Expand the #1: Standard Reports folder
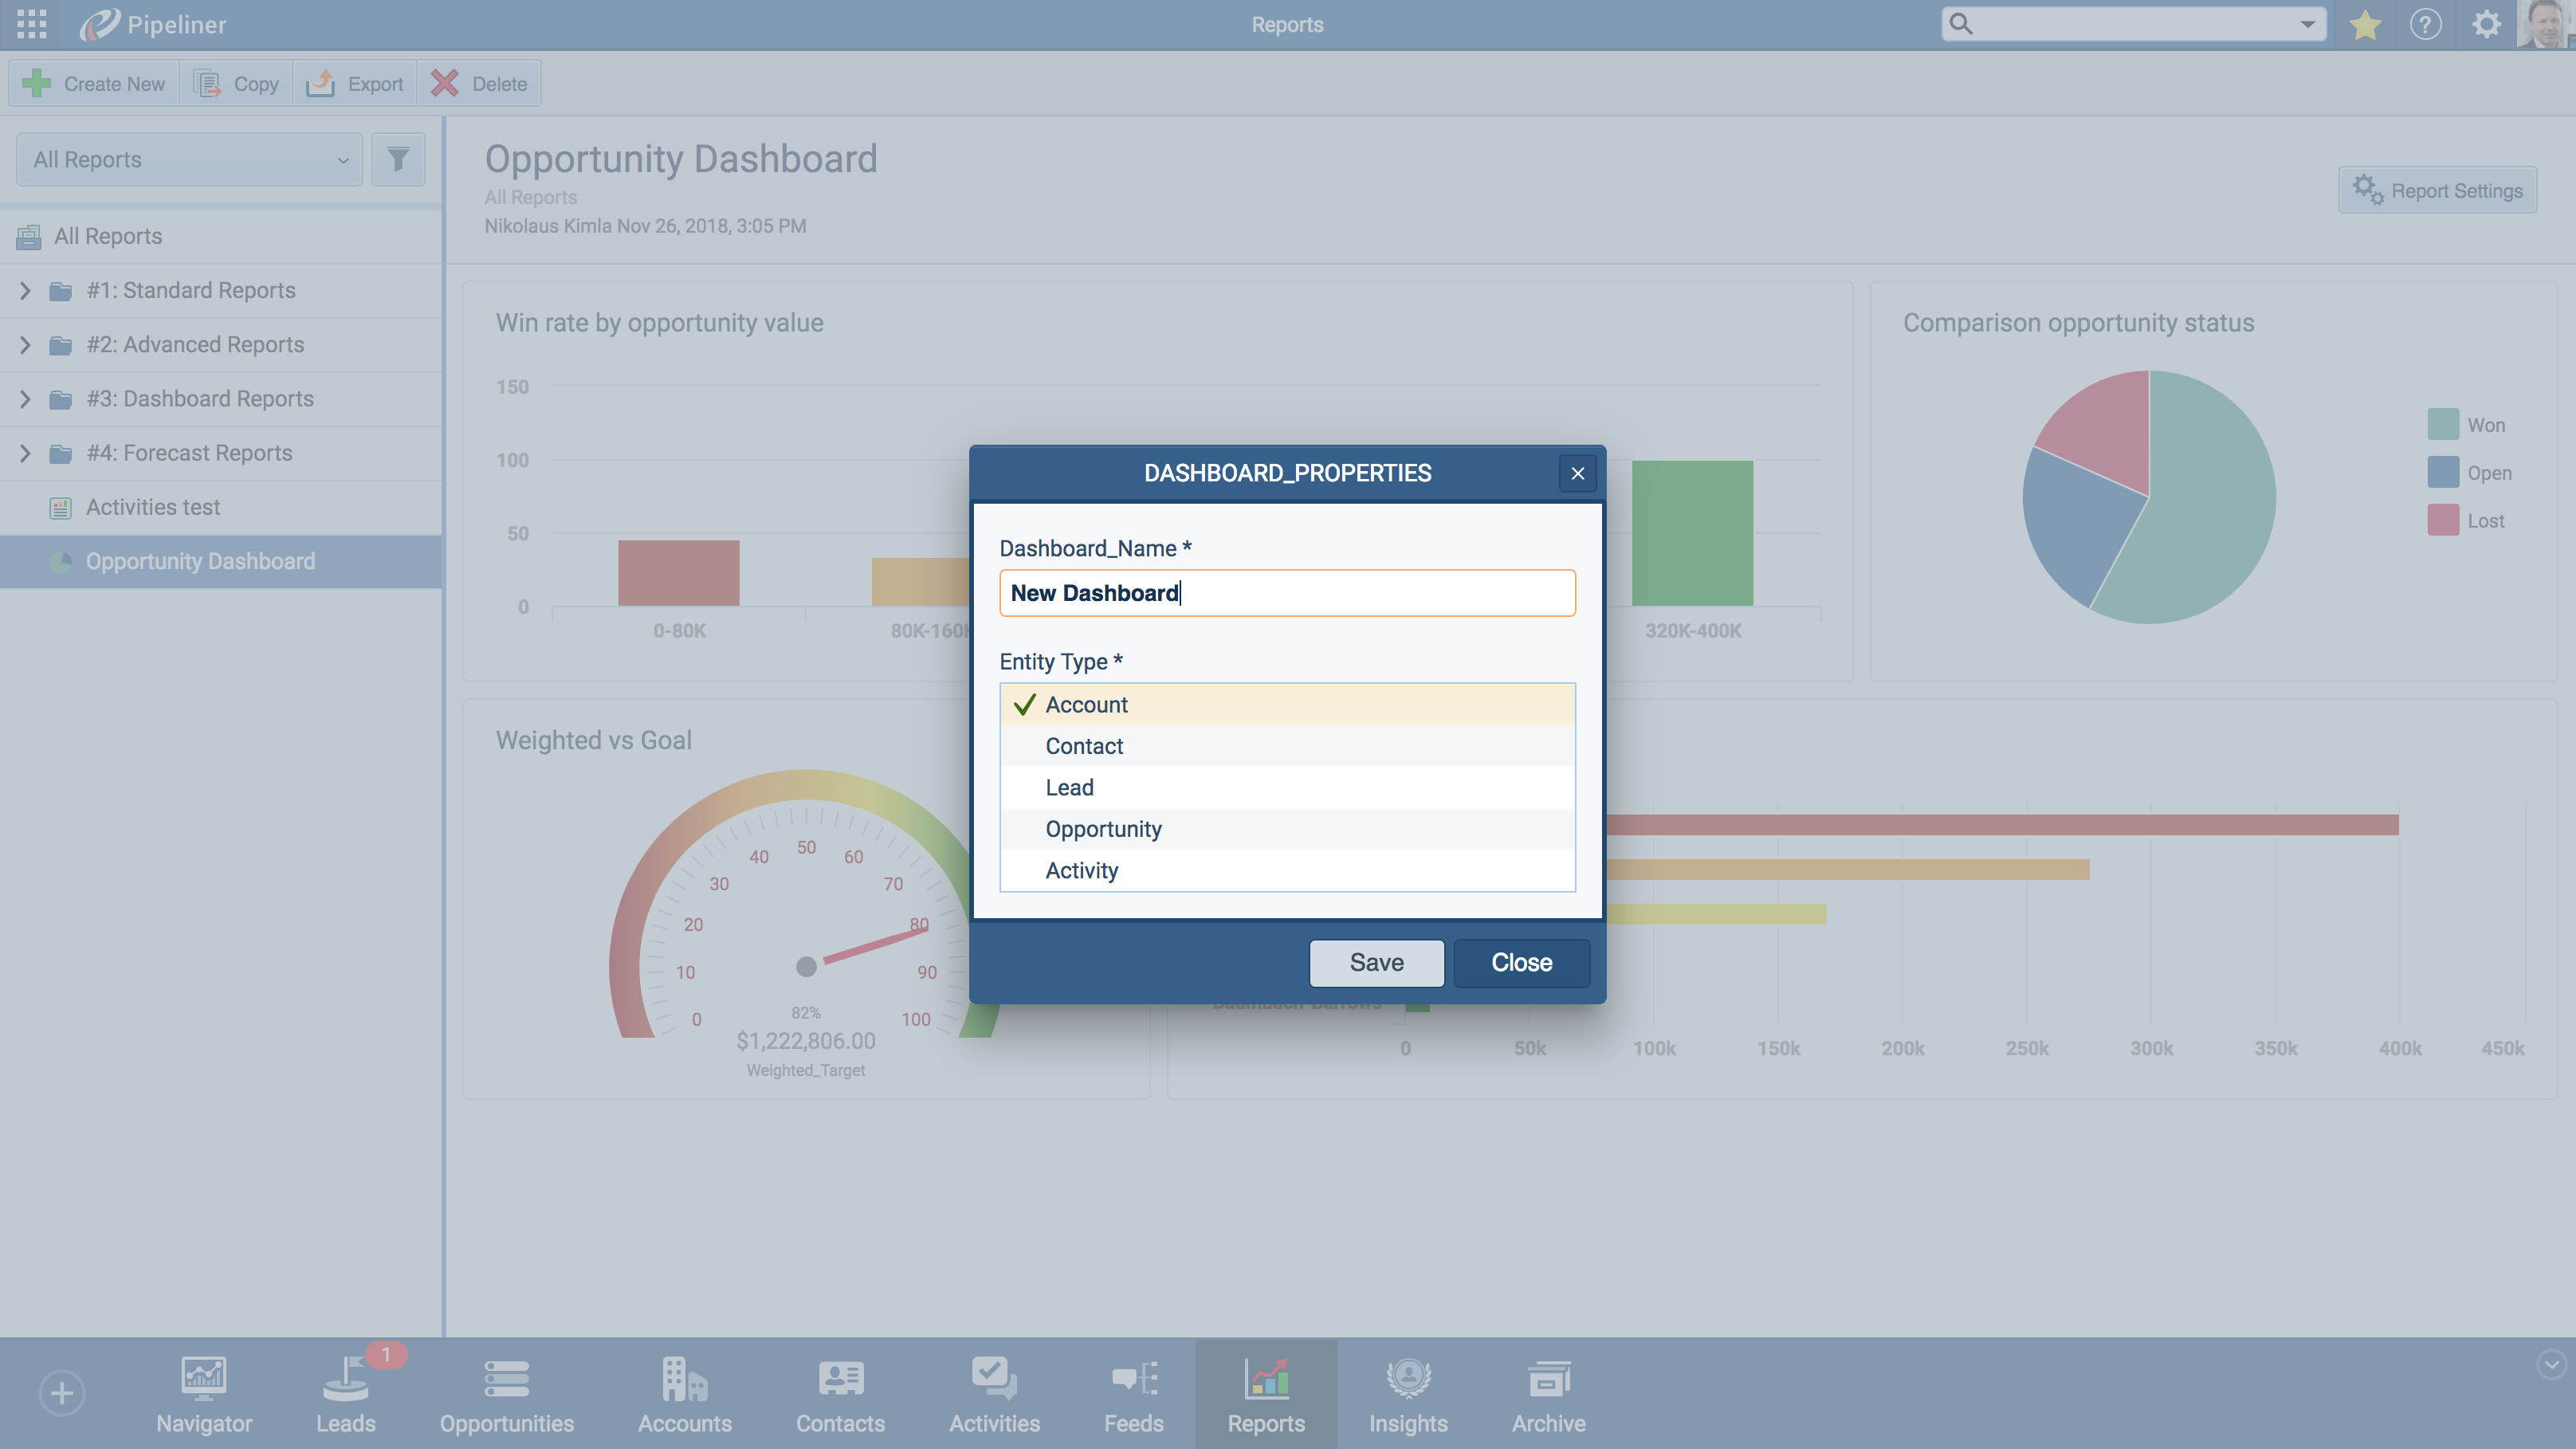 25,291
